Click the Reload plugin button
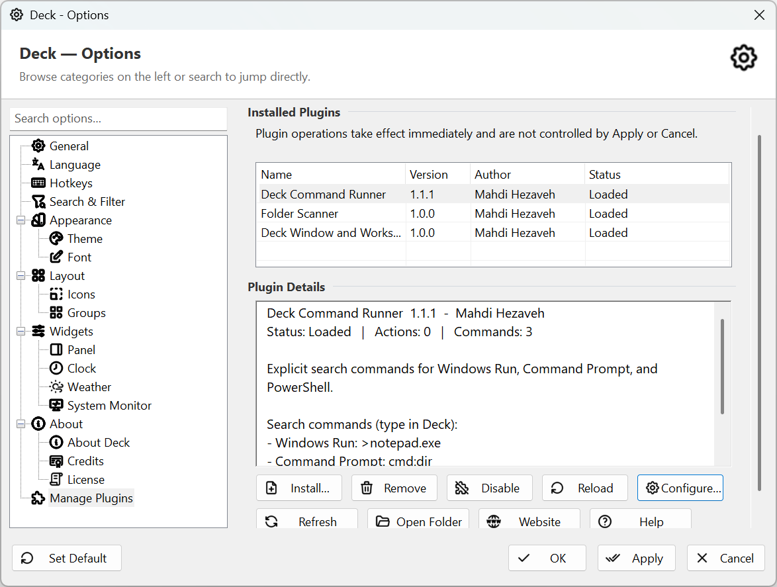This screenshot has width=777, height=587. click(584, 488)
